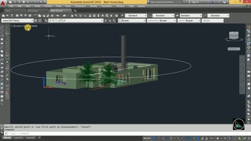The image size is (251, 141).
Task: Select the Polygon draw tool
Action: click(2, 39)
